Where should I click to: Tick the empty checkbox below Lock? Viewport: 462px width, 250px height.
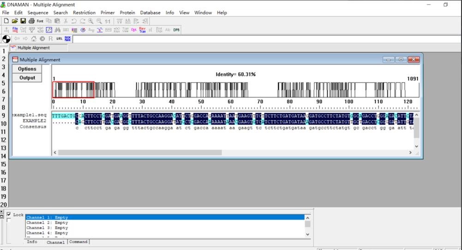click(x=9, y=220)
